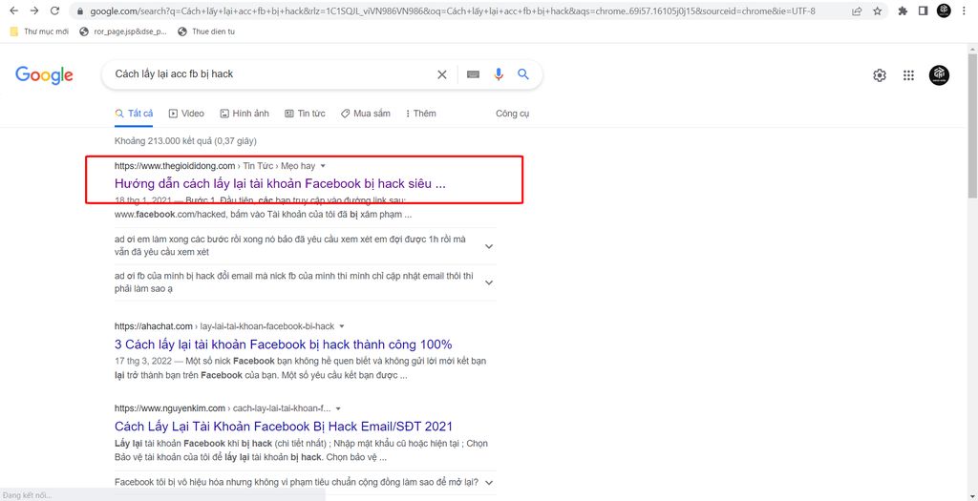Open the dropdown arrow next to thegioididong.com URL
Image resolution: width=978 pixels, height=501 pixels.
click(323, 166)
